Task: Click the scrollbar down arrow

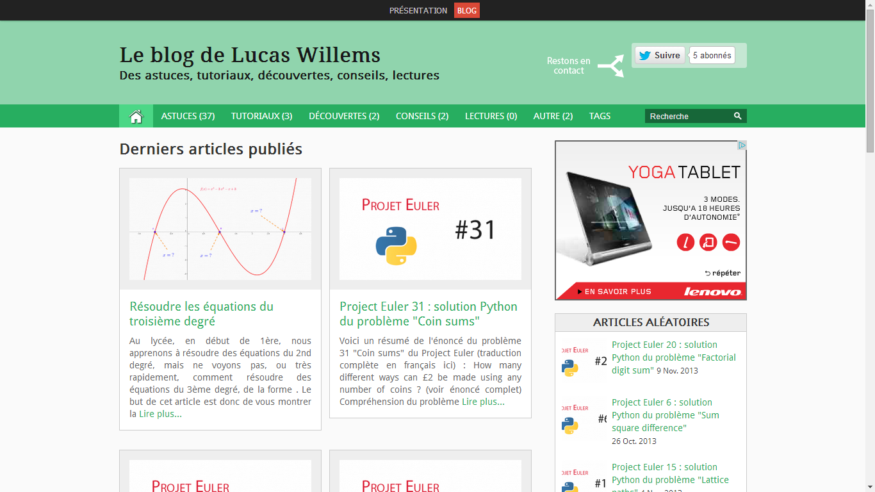Action: click(x=871, y=487)
